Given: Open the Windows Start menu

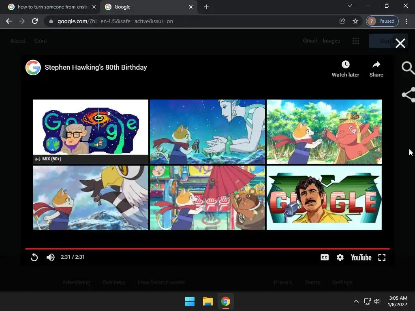Looking at the screenshot, I should click(190, 301).
